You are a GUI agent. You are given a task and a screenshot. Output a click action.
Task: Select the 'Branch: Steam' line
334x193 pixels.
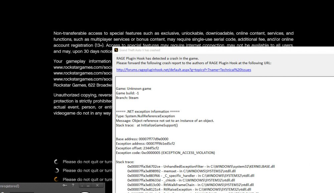(x=127, y=98)
